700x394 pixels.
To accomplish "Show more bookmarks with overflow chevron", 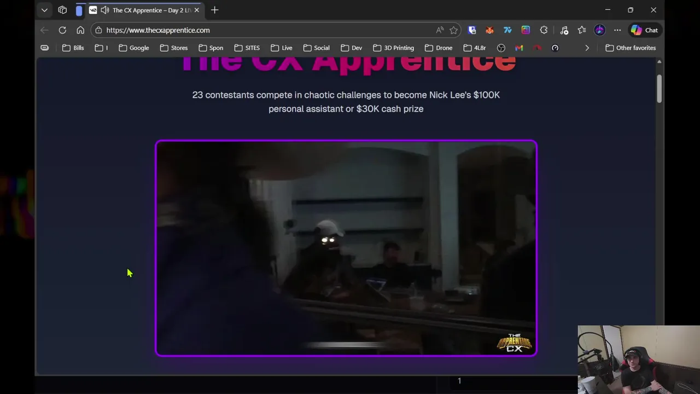I will coord(587,48).
